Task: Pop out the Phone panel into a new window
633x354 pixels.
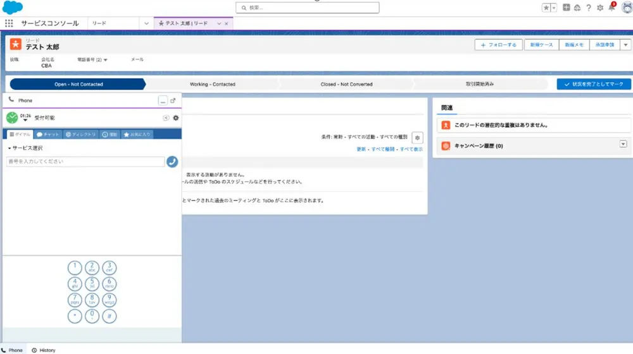Action: pyautogui.click(x=173, y=101)
